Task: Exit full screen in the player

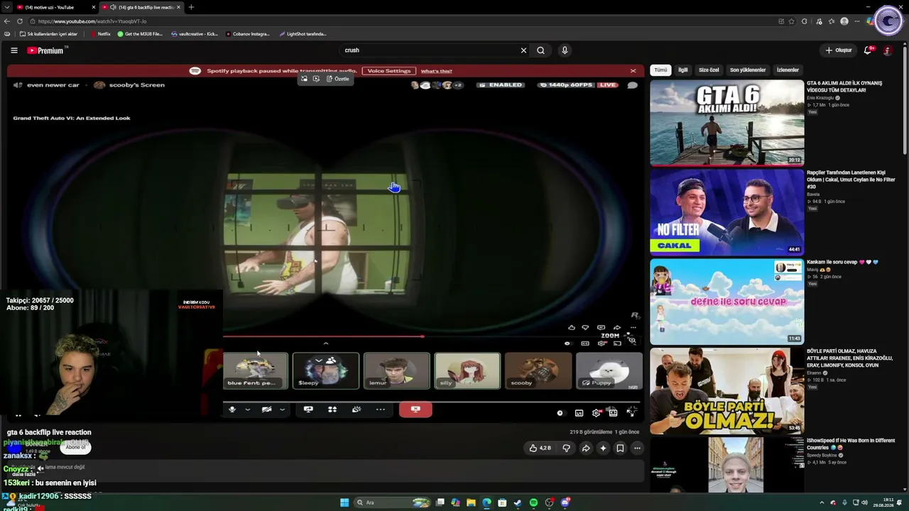Action: tap(630, 412)
